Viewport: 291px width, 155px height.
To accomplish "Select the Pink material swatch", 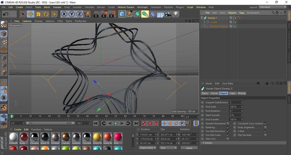I will point(118,138).
